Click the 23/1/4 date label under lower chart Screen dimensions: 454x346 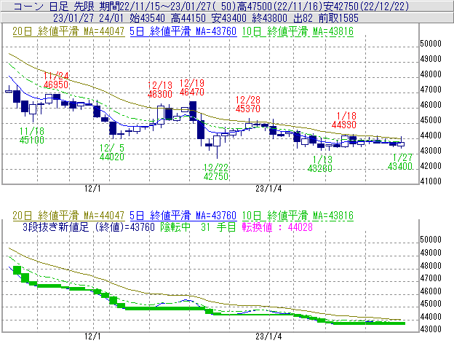pyautogui.click(x=268, y=337)
